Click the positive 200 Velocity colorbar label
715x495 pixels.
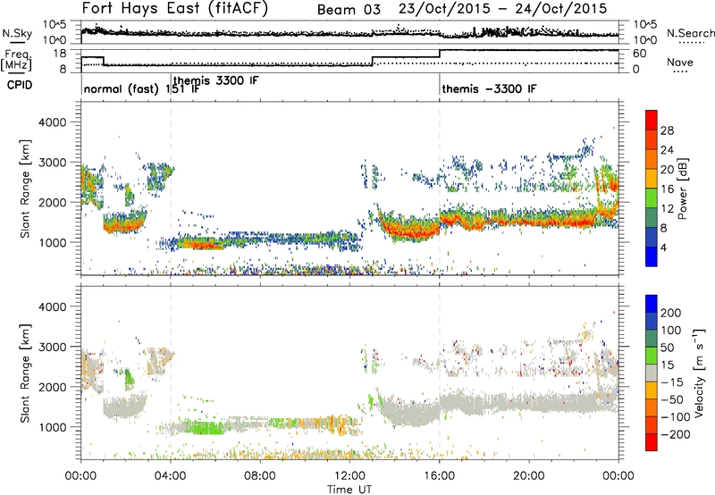pyautogui.click(x=671, y=313)
